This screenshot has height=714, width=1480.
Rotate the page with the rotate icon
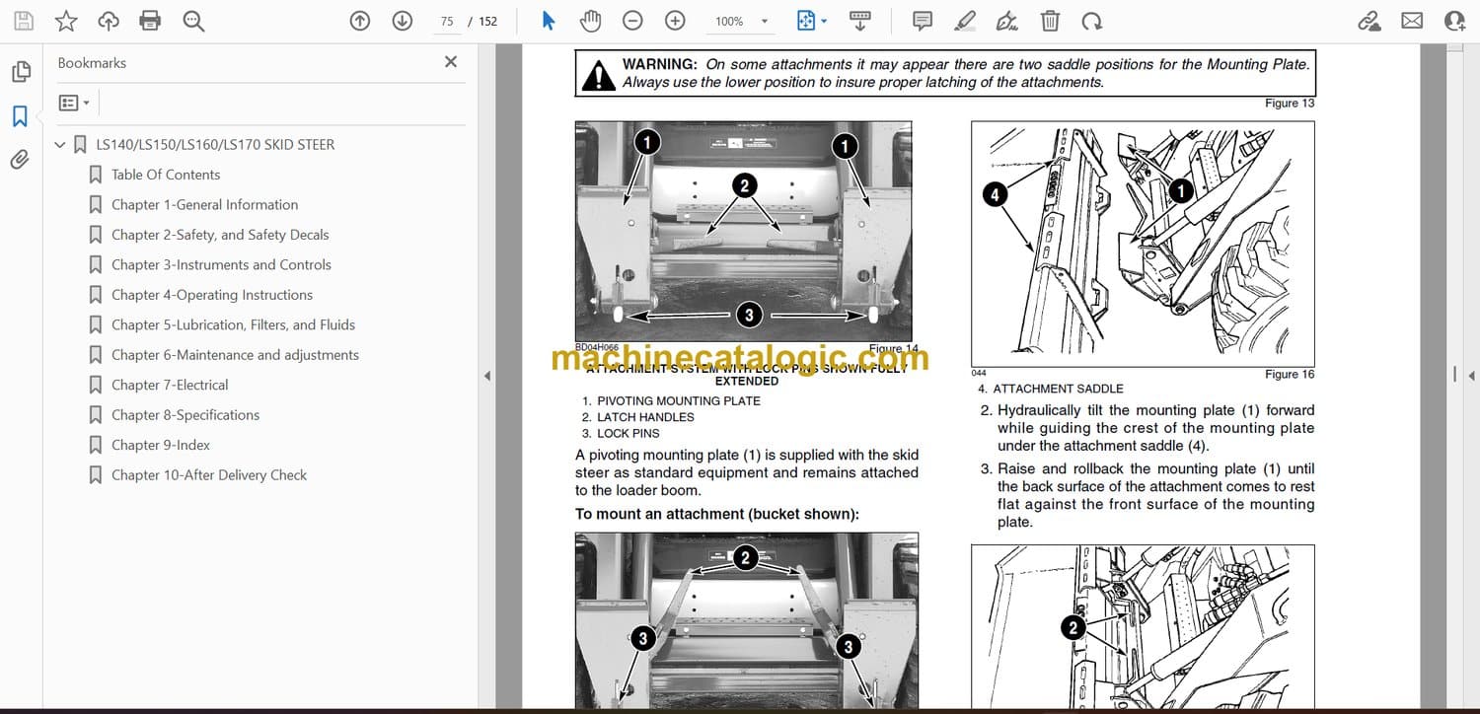pyautogui.click(x=1091, y=21)
